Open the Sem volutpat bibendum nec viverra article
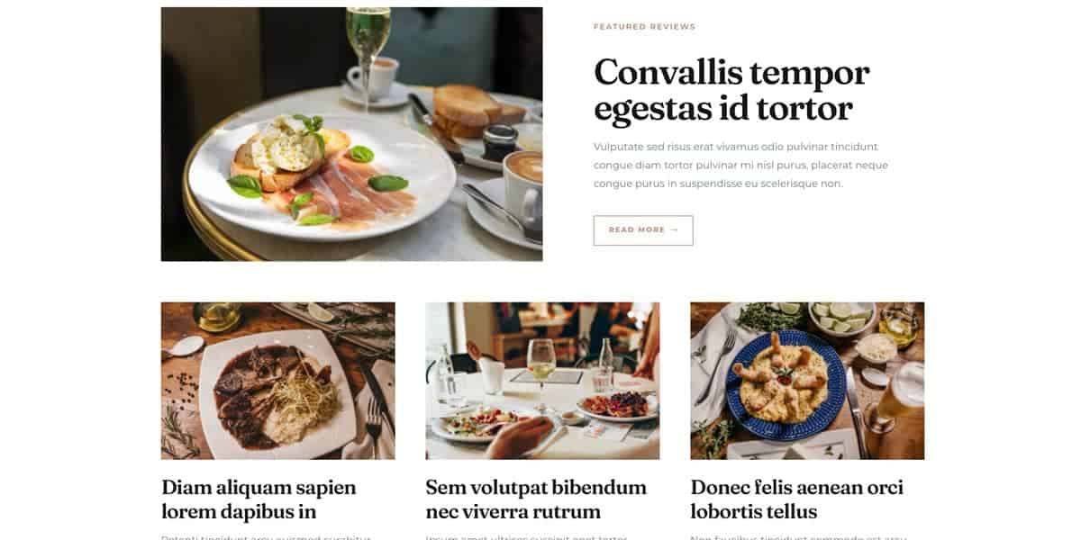The height and width of the screenshot is (540, 1081). [536, 499]
